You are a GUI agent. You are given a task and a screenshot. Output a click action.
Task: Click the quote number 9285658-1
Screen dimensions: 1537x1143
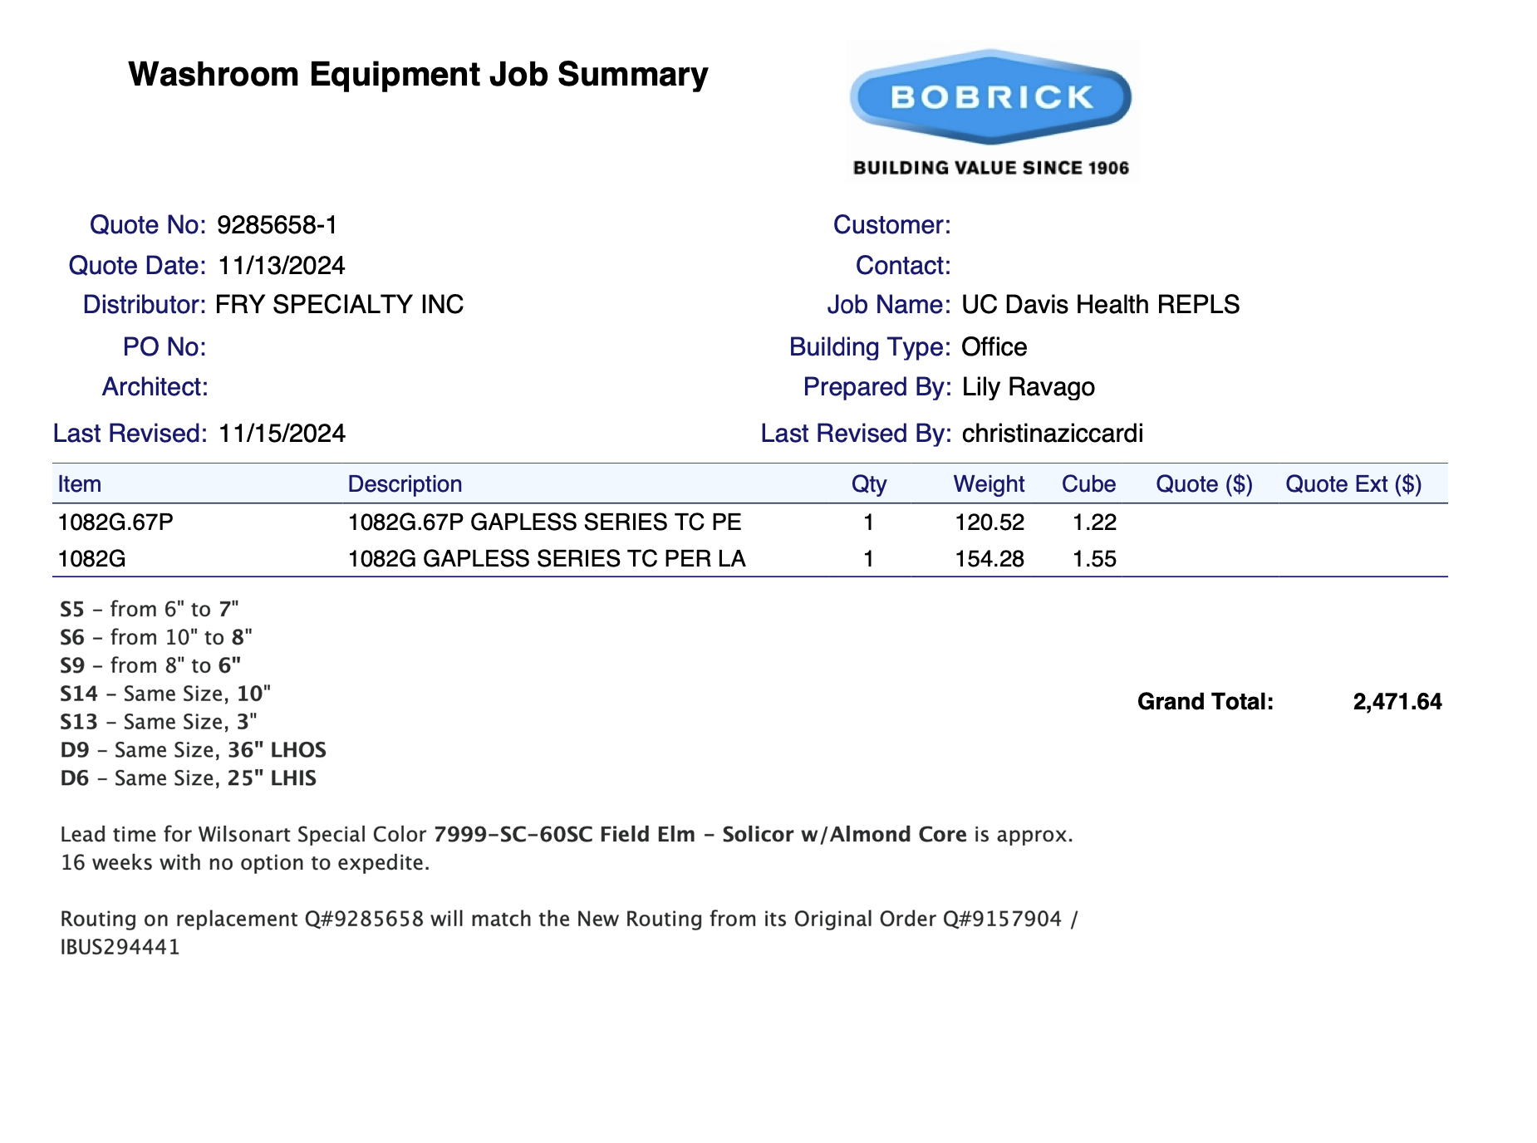[277, 225]
